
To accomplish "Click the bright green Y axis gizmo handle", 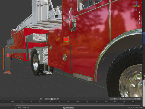I will 138,6.
